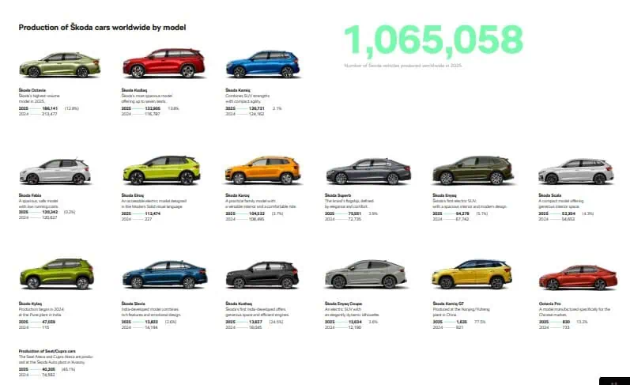630x385 pixels.
Task: Click Elroq's 2025 figure '113,474'
Action: pyautogui.click(x=153, y=213)
